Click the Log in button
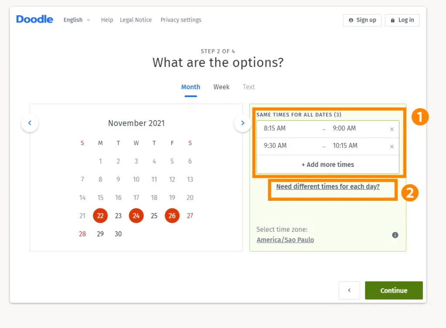Screen dimensions: 446x328 click(x=402, y=20)
